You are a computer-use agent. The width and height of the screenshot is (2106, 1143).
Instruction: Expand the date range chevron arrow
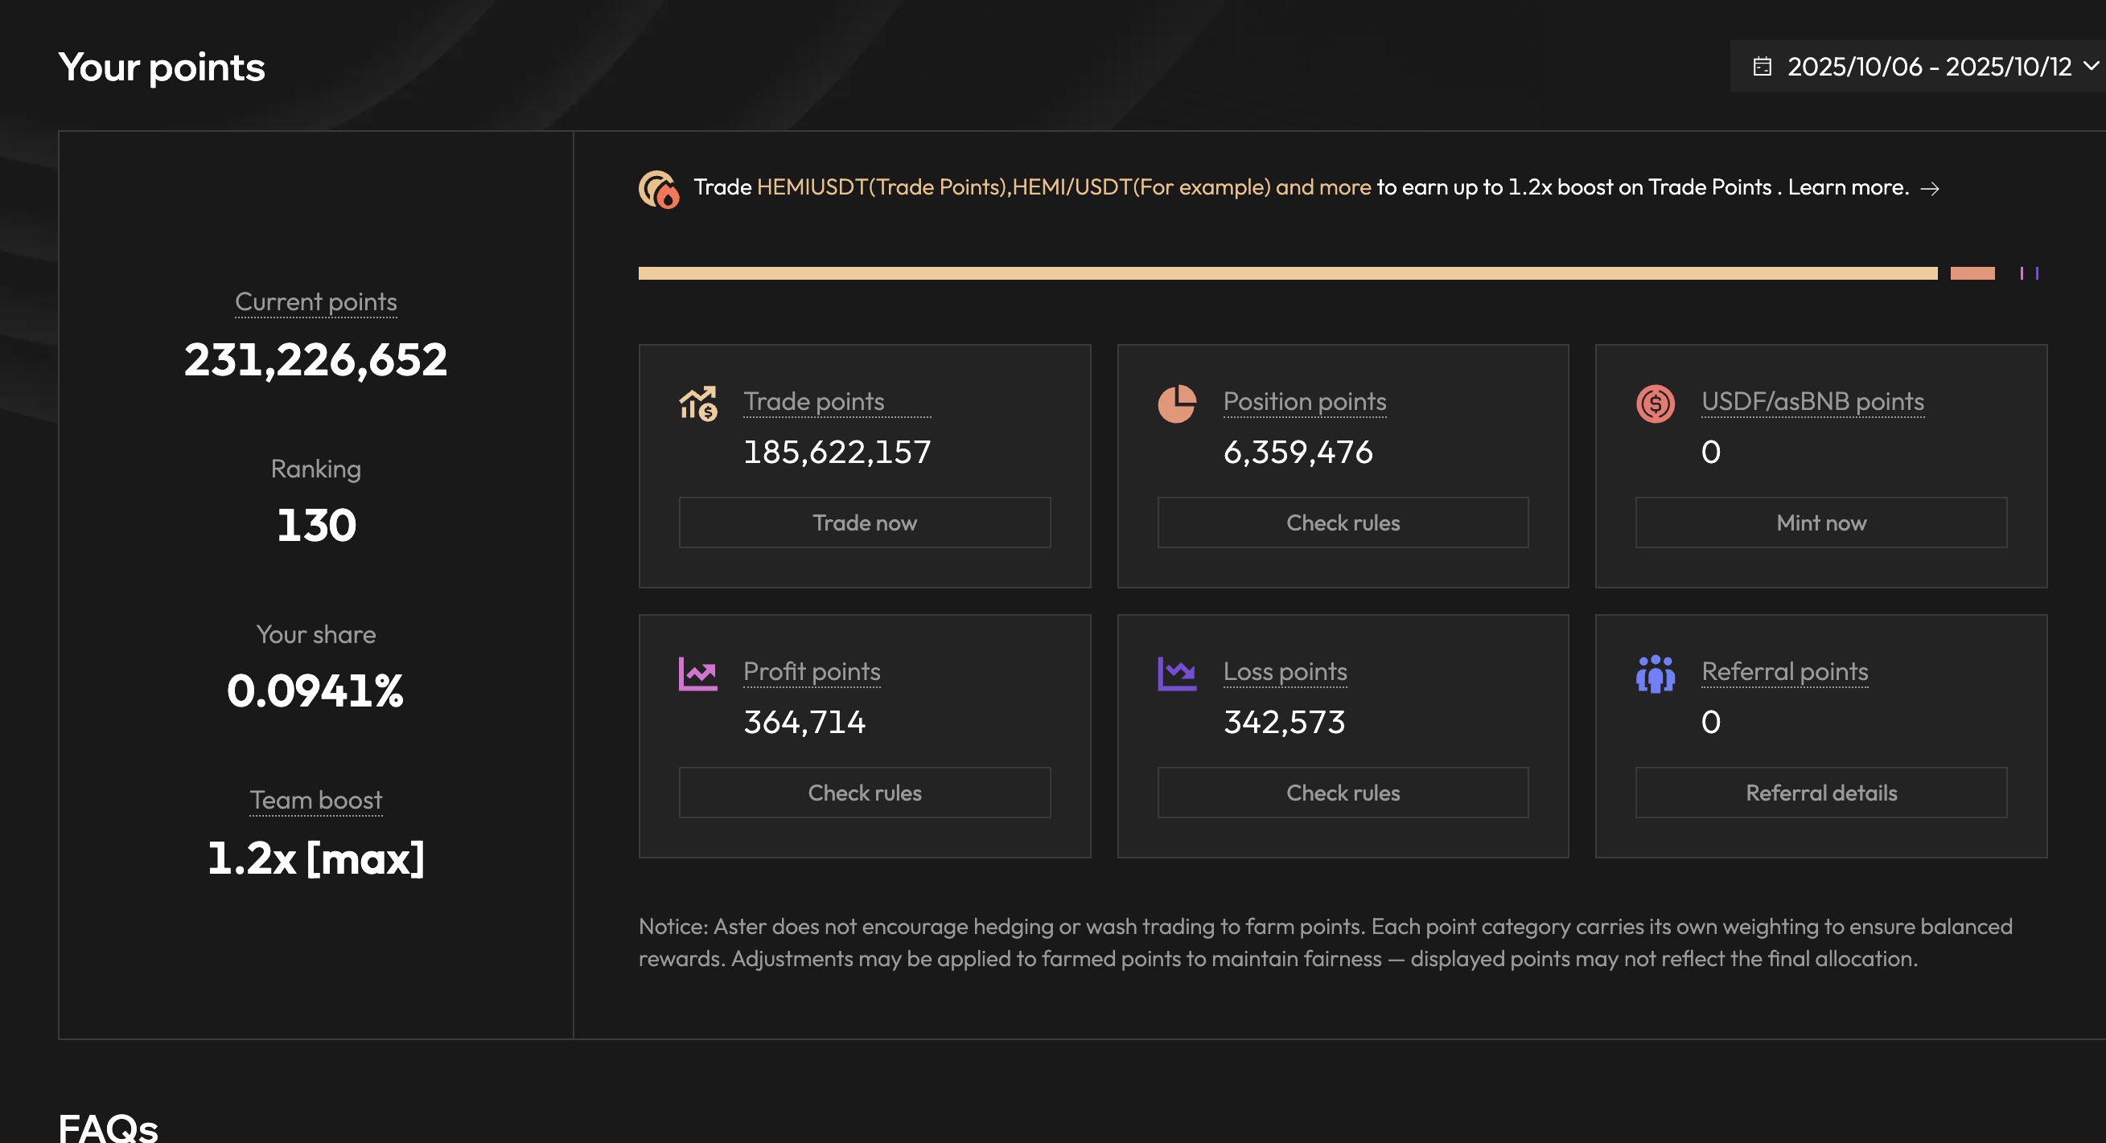[x=2090, y=65]
